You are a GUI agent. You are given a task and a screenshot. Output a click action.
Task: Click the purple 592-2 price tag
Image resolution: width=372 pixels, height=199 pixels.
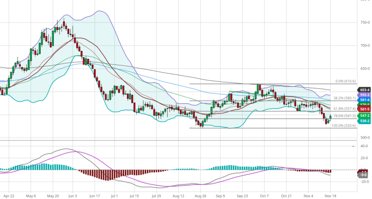pyautogui.click(x=364, y=95)
